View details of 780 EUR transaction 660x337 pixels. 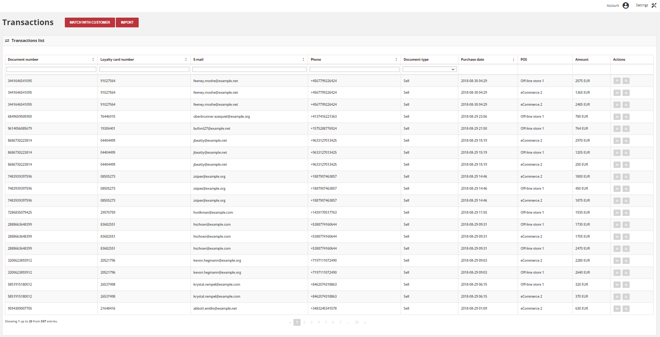tap(626, 117)
